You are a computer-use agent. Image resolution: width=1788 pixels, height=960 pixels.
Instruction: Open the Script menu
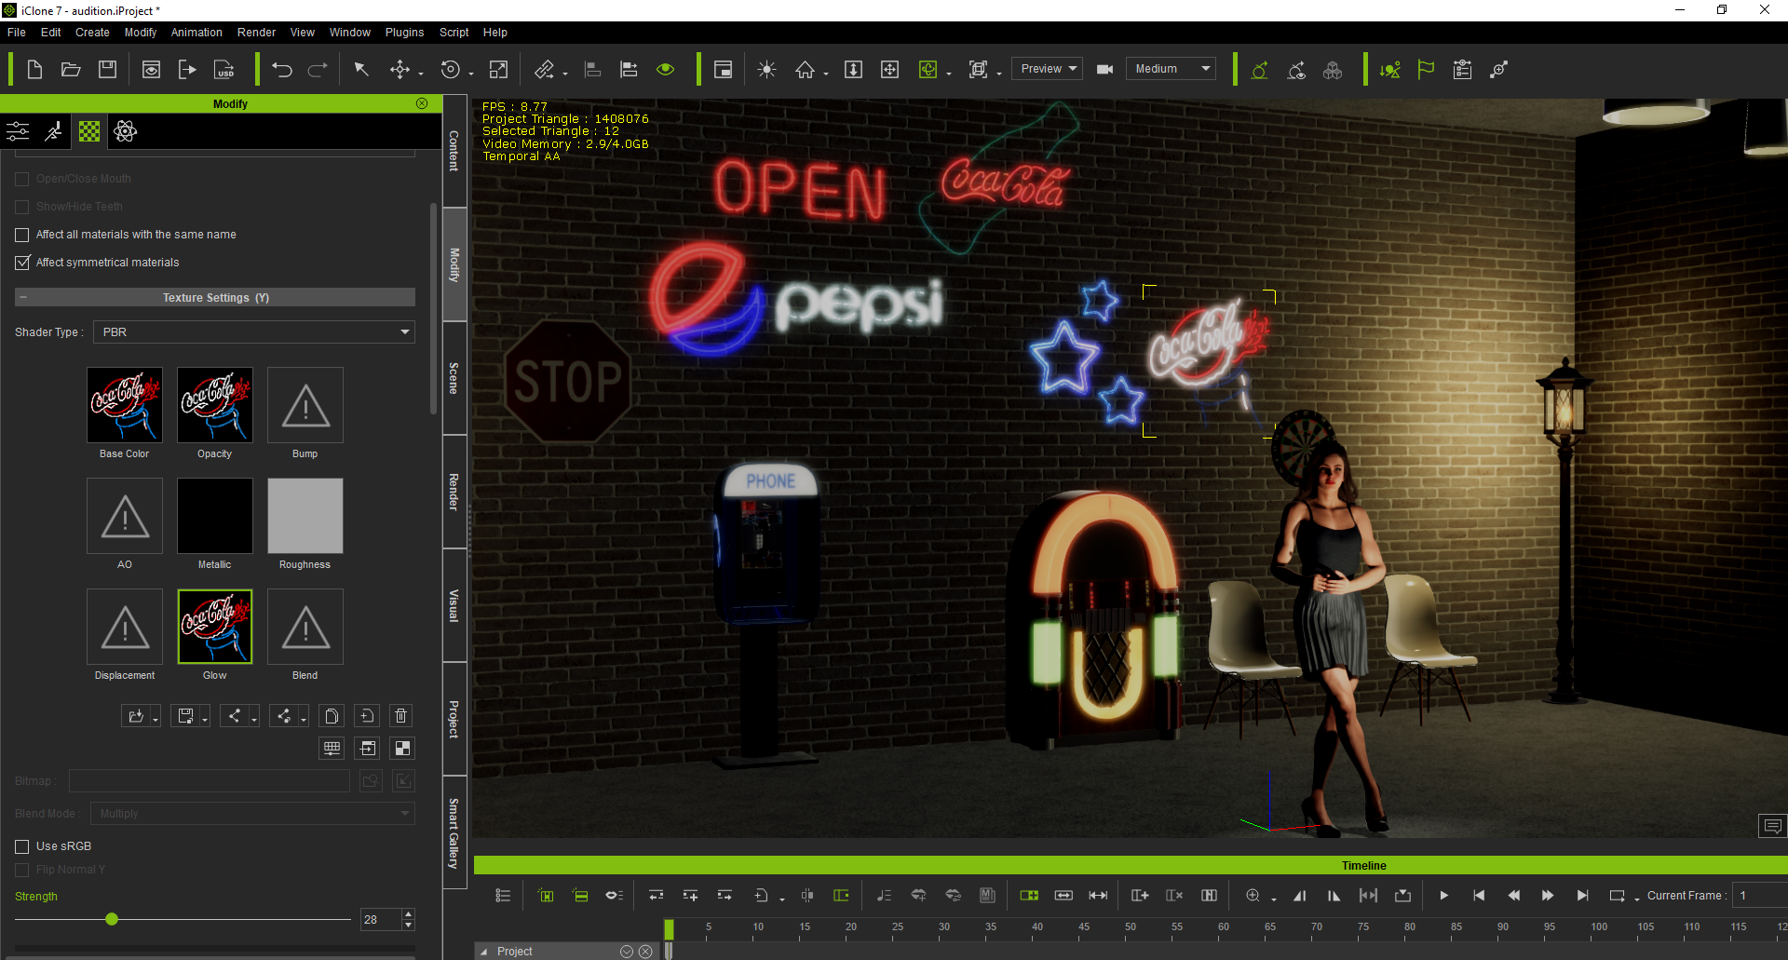coord(454,33)
